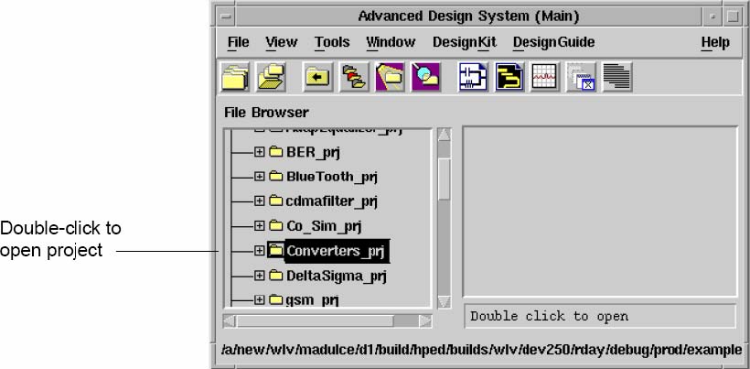Click the vertical scrollbar thumb in tree
This screenshot has width=750, height=369.
(445, 179)
